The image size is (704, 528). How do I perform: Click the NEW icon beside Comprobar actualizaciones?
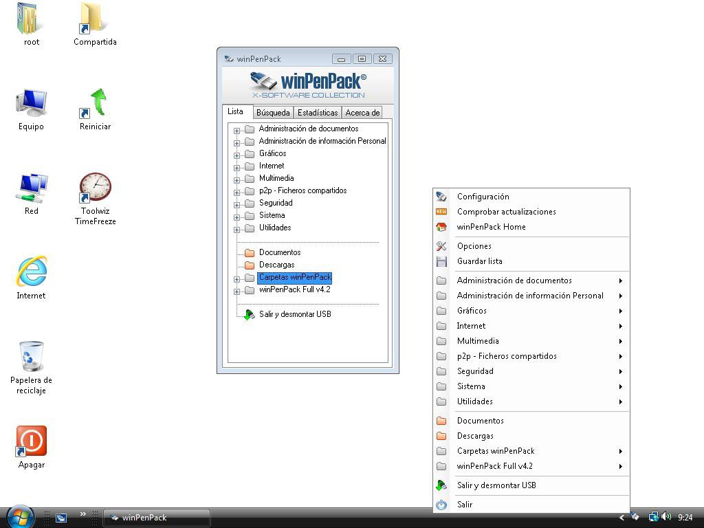[x=441, y=212]
